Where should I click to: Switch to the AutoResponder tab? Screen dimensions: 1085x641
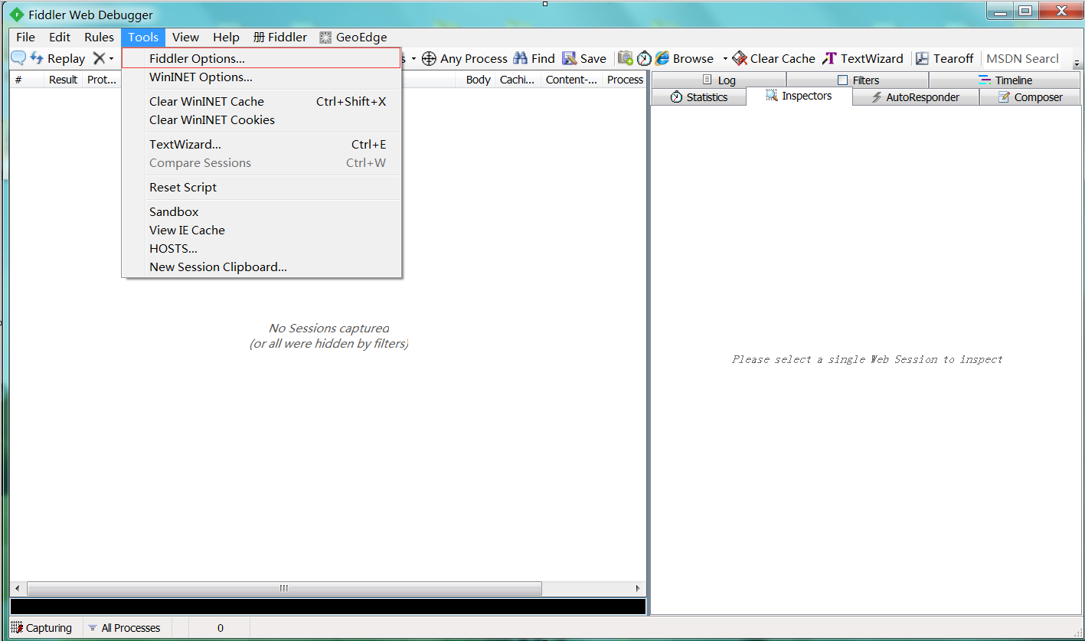(915, 97)
